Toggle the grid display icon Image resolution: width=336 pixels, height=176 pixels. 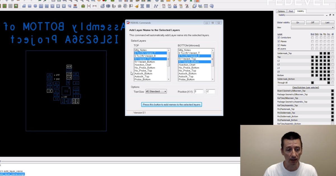pos(120,1)
